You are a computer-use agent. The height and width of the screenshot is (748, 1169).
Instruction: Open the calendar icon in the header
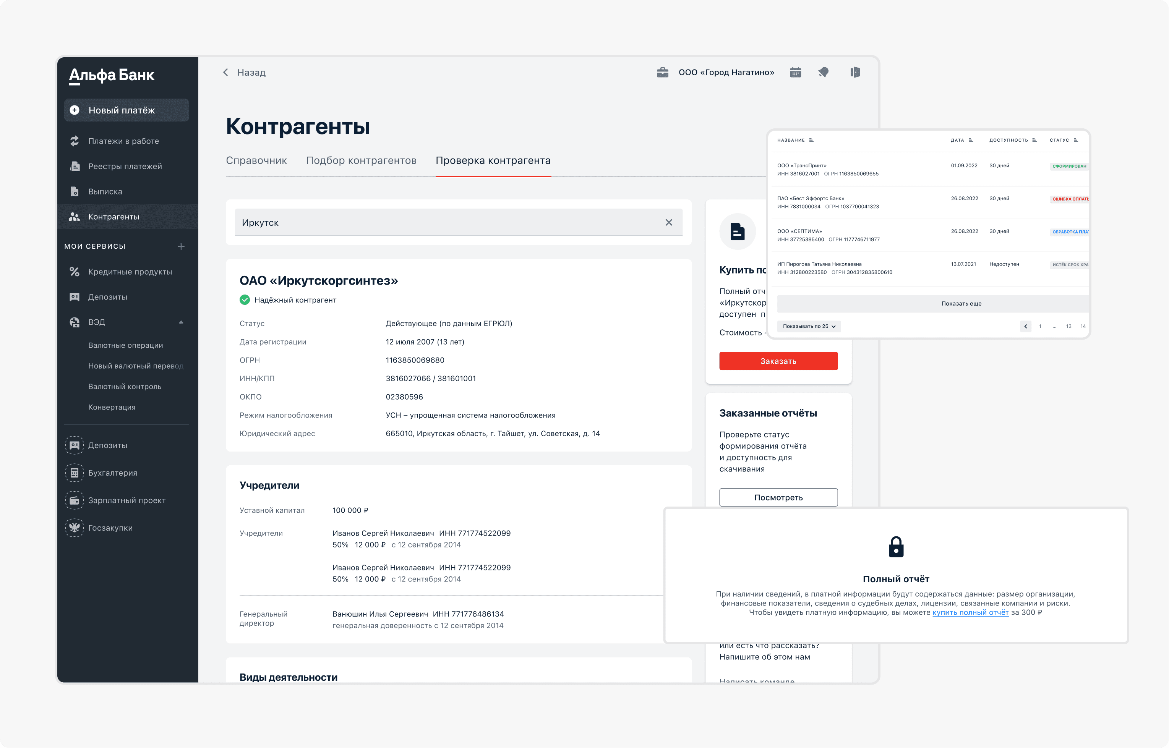click(795, 72)
